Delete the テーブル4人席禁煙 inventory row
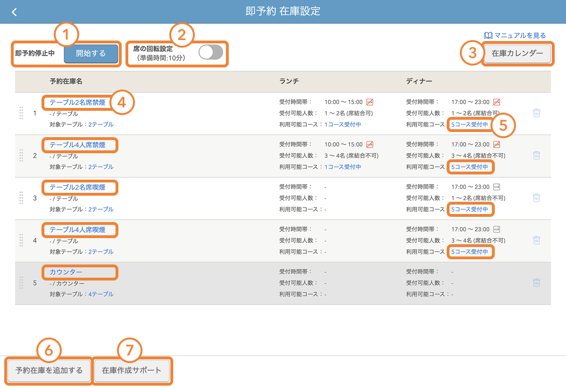Image resolution: width=566 pixels, height=388 pixels. tap(536, 155)
